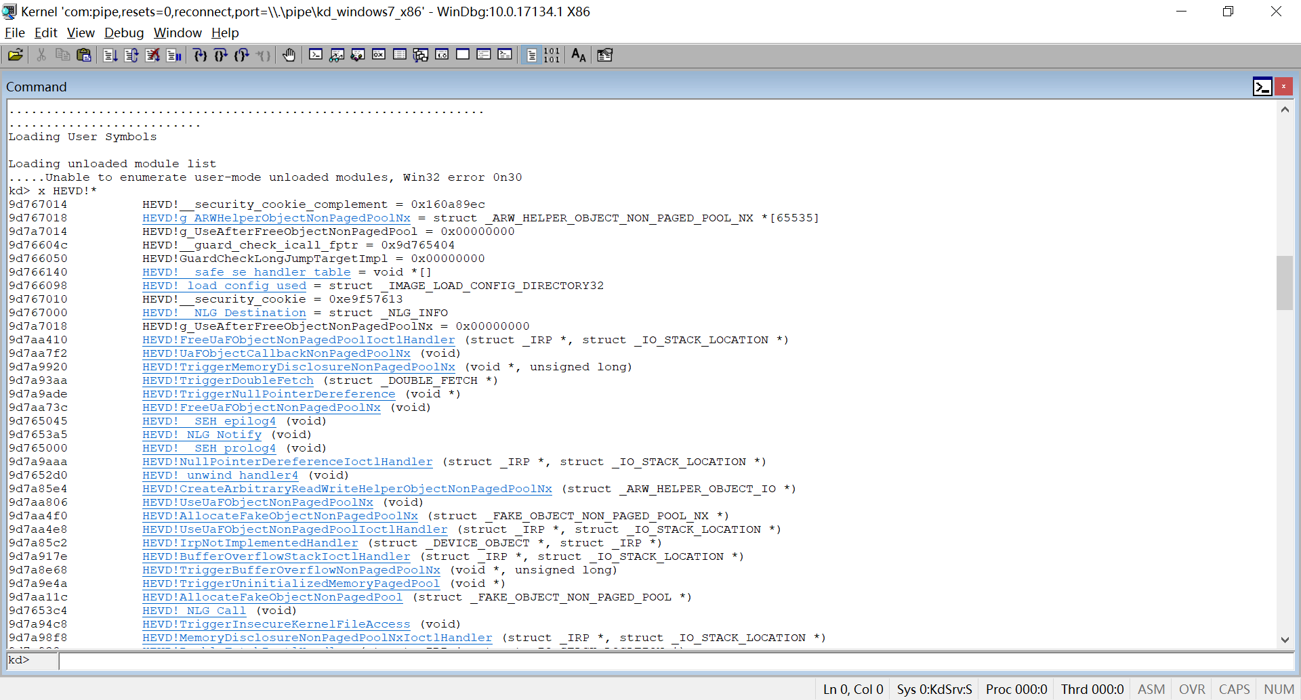
Task: Open the Processes and Threads icon
Action: click(484, 56)
